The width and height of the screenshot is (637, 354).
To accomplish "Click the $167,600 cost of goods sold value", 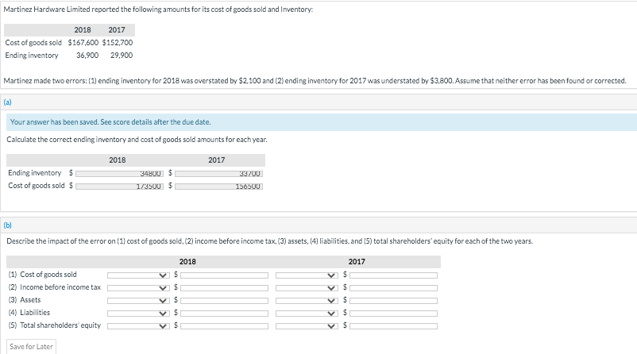I will [83, 43].
